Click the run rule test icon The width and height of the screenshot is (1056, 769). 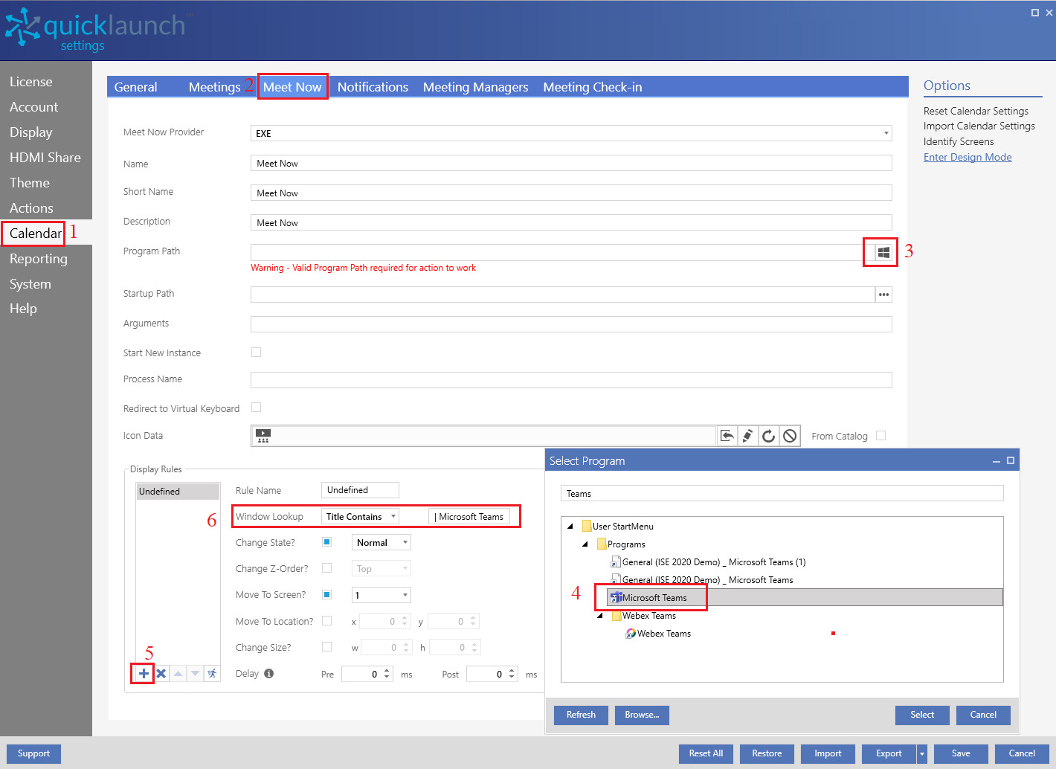click(x=212, y=674)
